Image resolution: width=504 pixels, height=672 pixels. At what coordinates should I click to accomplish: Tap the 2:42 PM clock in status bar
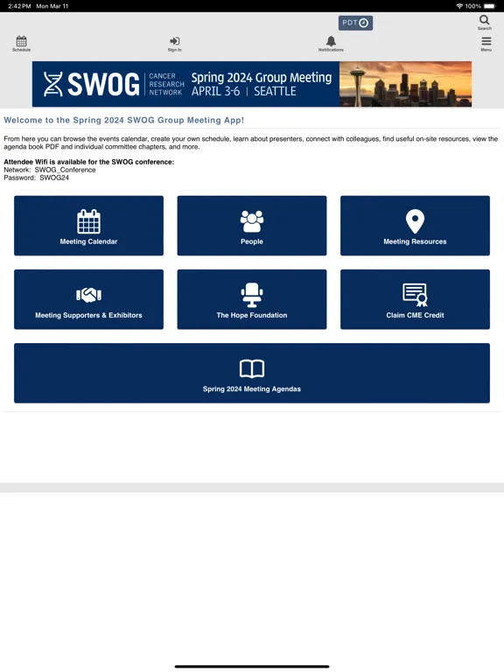[19, 6]
